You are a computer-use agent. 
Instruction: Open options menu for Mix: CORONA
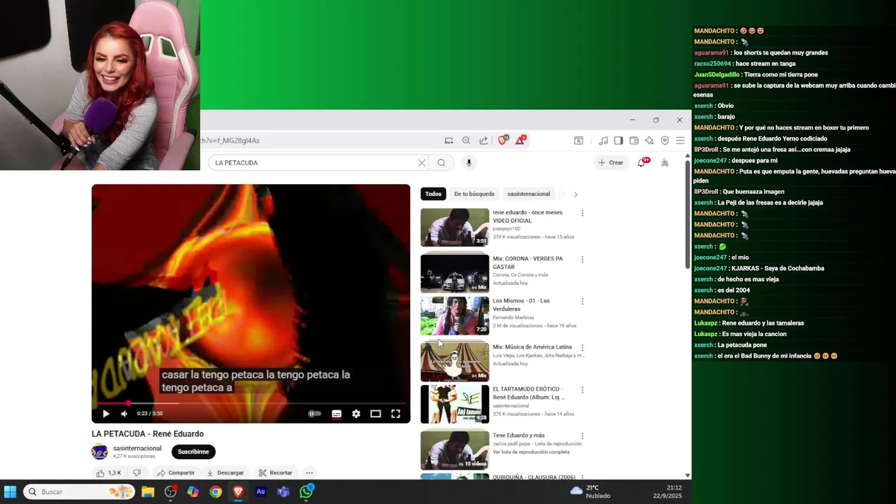coord(582,260)
